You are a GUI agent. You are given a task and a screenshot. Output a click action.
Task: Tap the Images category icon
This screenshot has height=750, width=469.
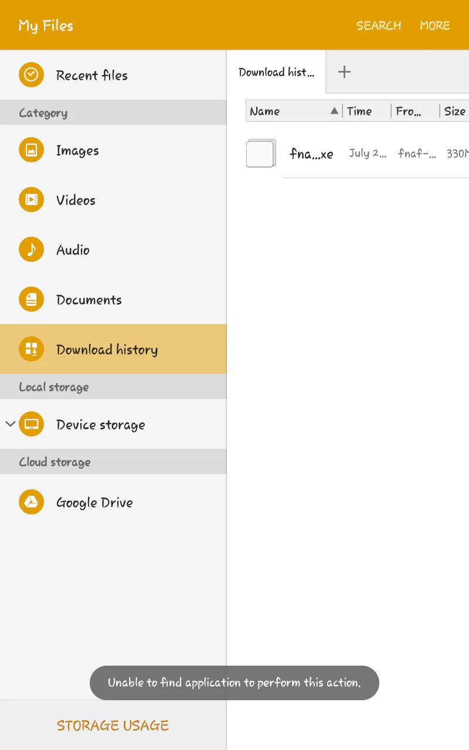click(31, 151)
